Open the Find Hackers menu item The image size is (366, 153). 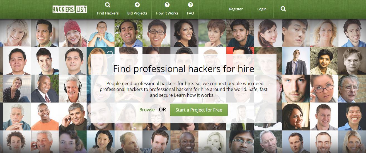[108, 13]
